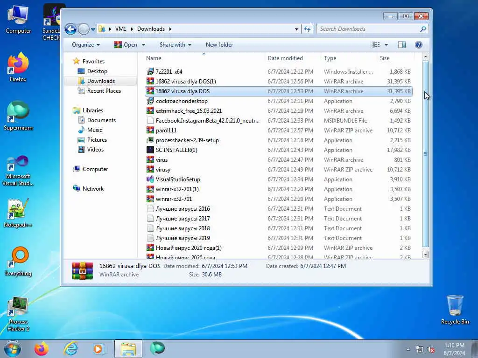This screenshot has height=358, width=478.
Task: Go back with the Explorer Back arrow
Action: coord(71,29)
